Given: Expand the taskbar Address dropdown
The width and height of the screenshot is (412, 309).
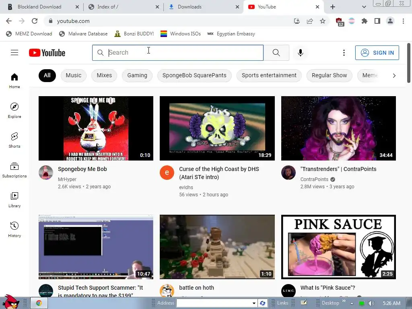Looking at the screenshot, I should click(x=254, y=303).
